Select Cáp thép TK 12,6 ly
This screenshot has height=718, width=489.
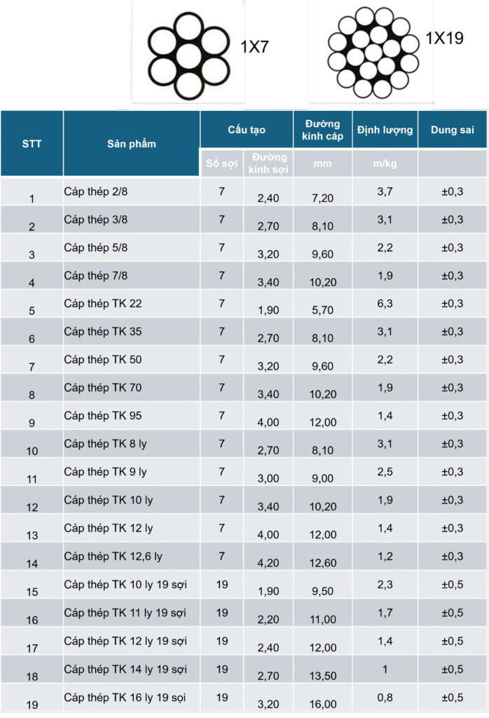coord(113,556)
